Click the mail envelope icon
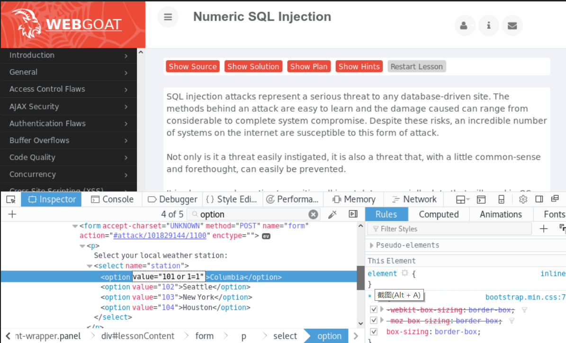The width and height of the screenshot is (566, 343). pos(512,26)
